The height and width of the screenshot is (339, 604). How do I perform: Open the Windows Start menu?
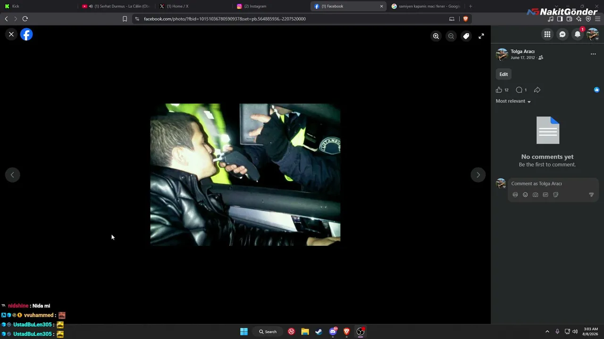tap(244, 331)
